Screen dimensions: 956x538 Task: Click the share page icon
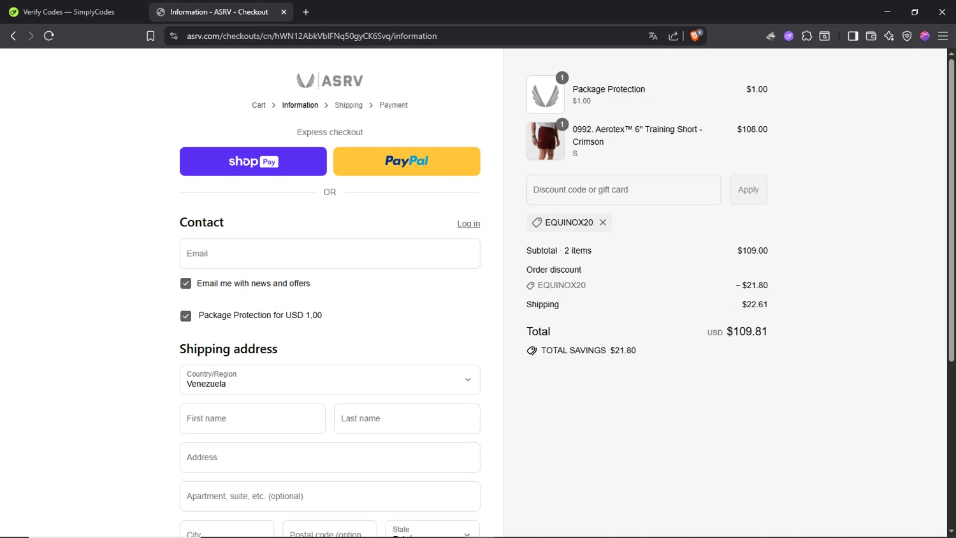[x=673, y=36]
